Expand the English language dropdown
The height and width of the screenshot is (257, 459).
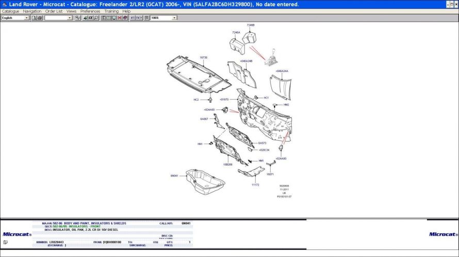click(x=26, y=18)
